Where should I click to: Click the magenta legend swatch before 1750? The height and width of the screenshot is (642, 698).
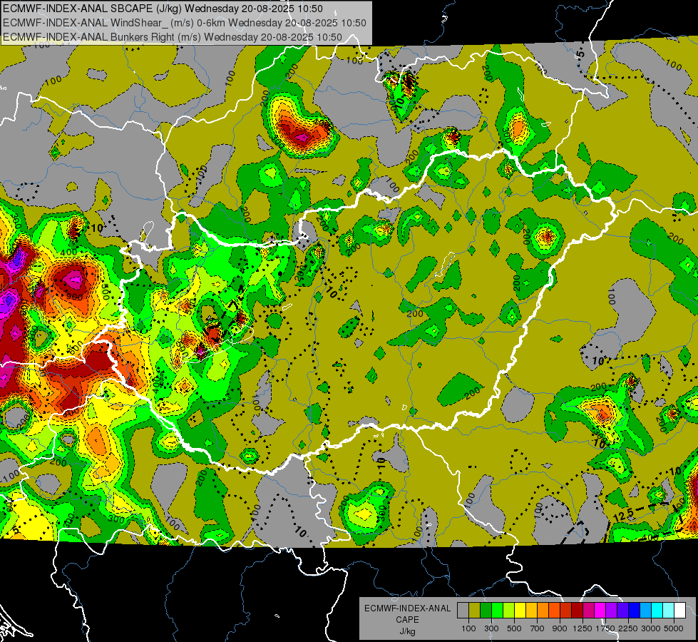tap(600, 611)
